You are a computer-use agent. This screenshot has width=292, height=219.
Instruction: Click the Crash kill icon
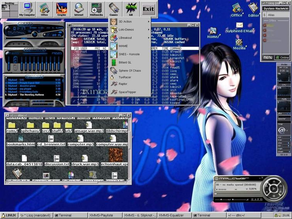click(x=131, y=9)
